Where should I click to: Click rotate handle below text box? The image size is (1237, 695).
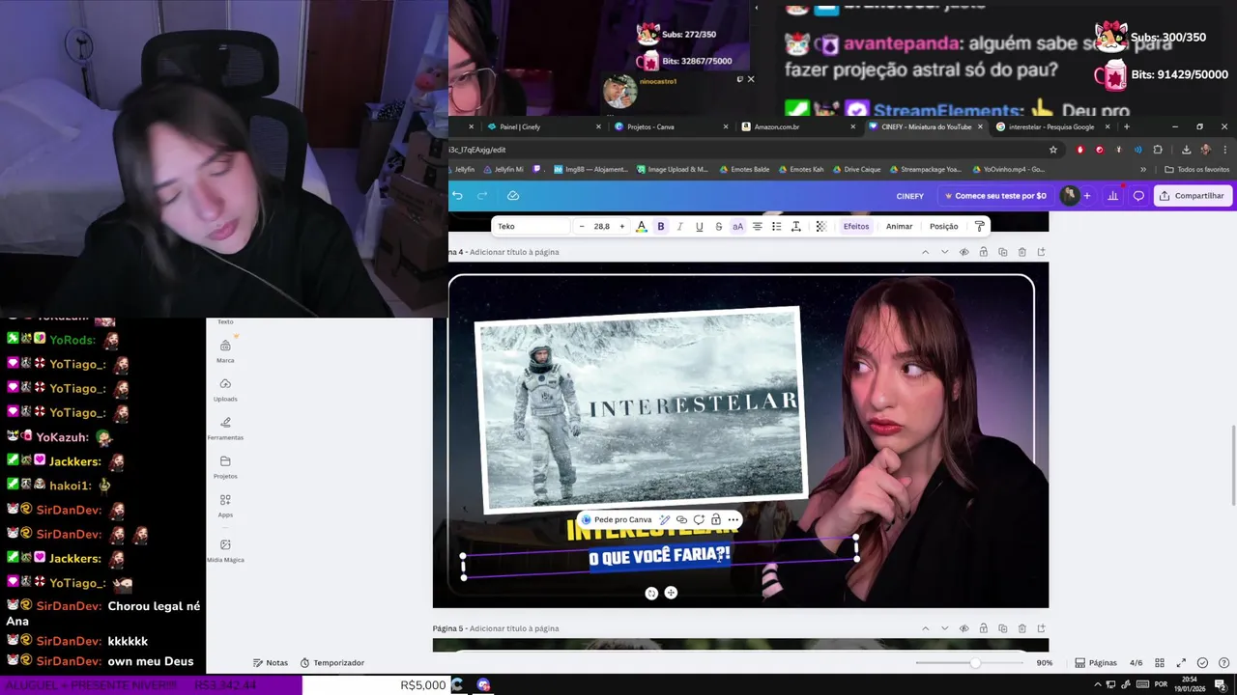click(651, 593)
